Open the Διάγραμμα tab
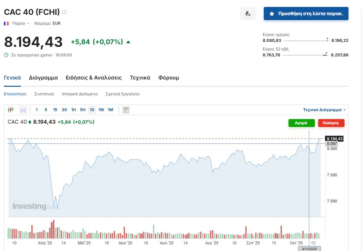The width and height of the screenshot is (362, 251). tap(43, 78)
